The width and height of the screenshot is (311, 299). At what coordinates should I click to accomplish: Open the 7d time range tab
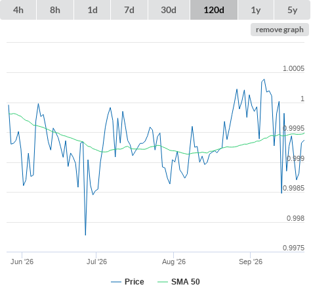(x=129, y=10)
